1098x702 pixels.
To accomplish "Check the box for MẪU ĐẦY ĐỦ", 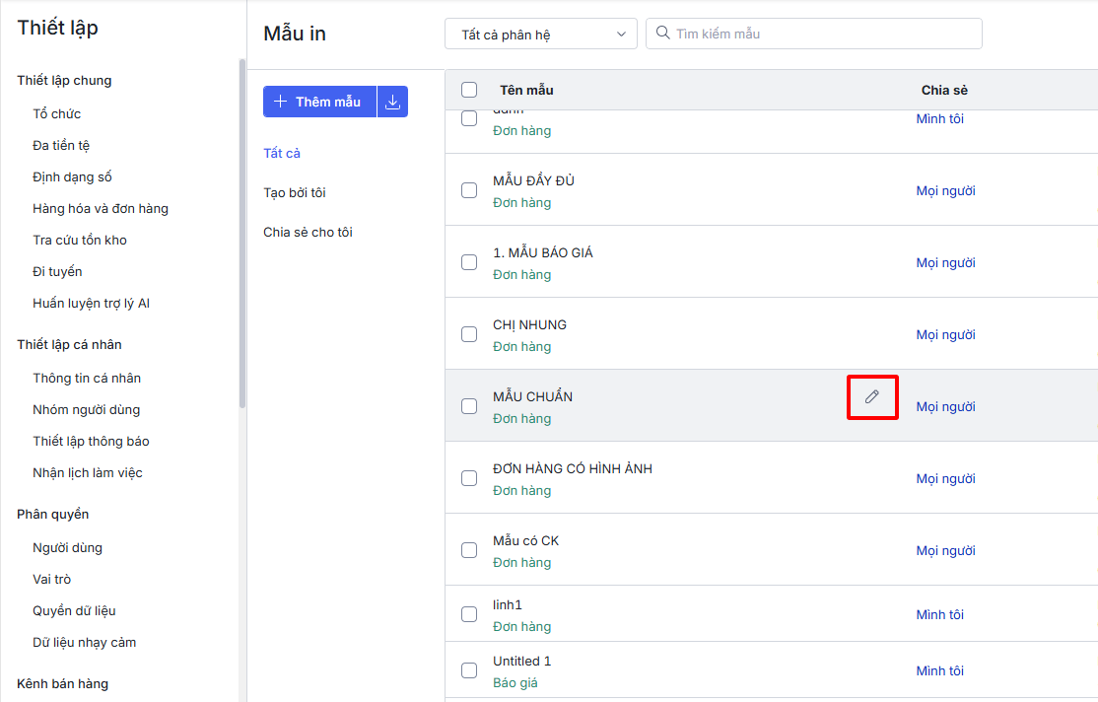I will point(469,190).
